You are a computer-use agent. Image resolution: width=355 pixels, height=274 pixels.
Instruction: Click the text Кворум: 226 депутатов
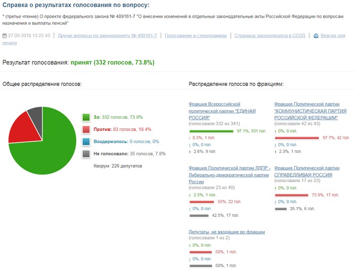click(118, 166)
